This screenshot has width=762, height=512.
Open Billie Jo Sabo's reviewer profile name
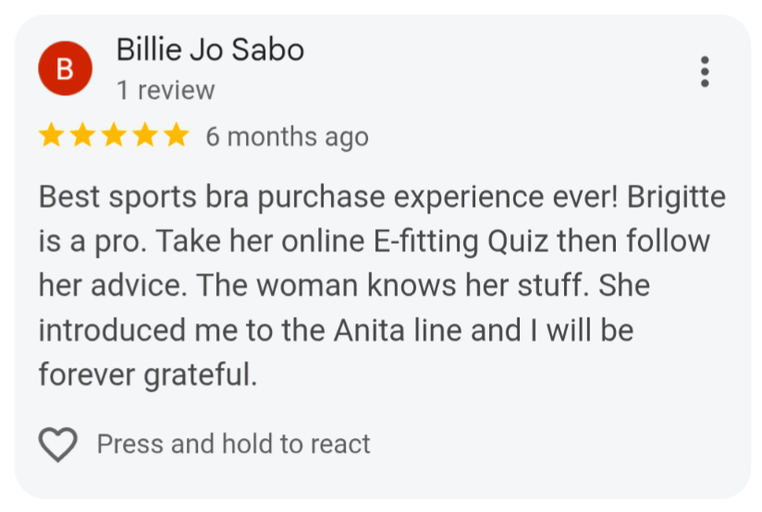click(211, 50)
